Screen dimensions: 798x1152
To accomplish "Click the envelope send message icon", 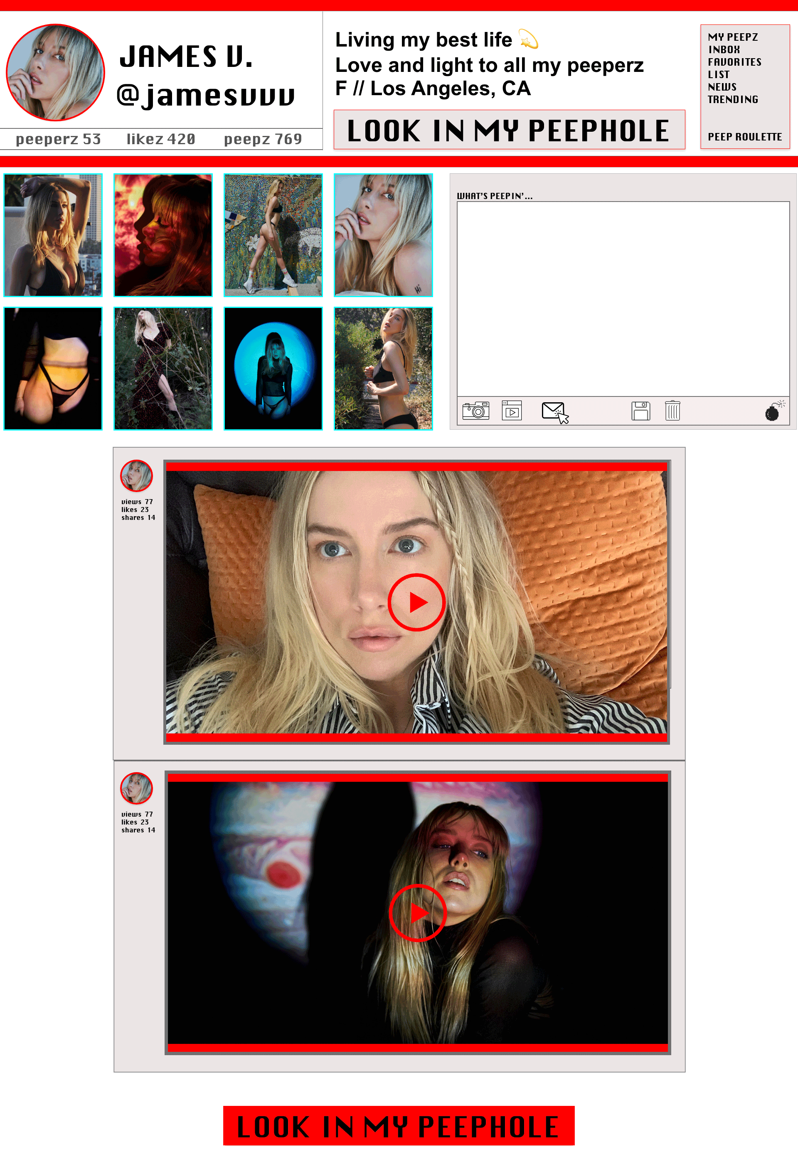I will [554, 412].
